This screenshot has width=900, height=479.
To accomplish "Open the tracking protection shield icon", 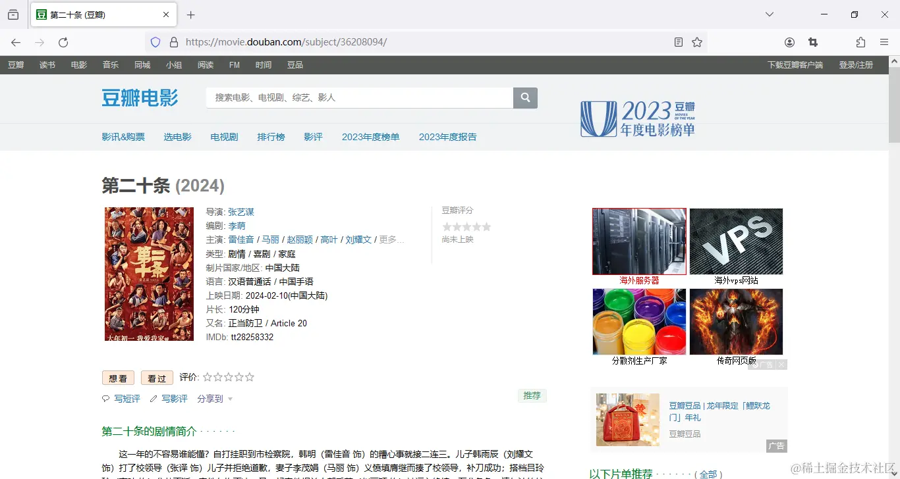I will coord(155,42).
